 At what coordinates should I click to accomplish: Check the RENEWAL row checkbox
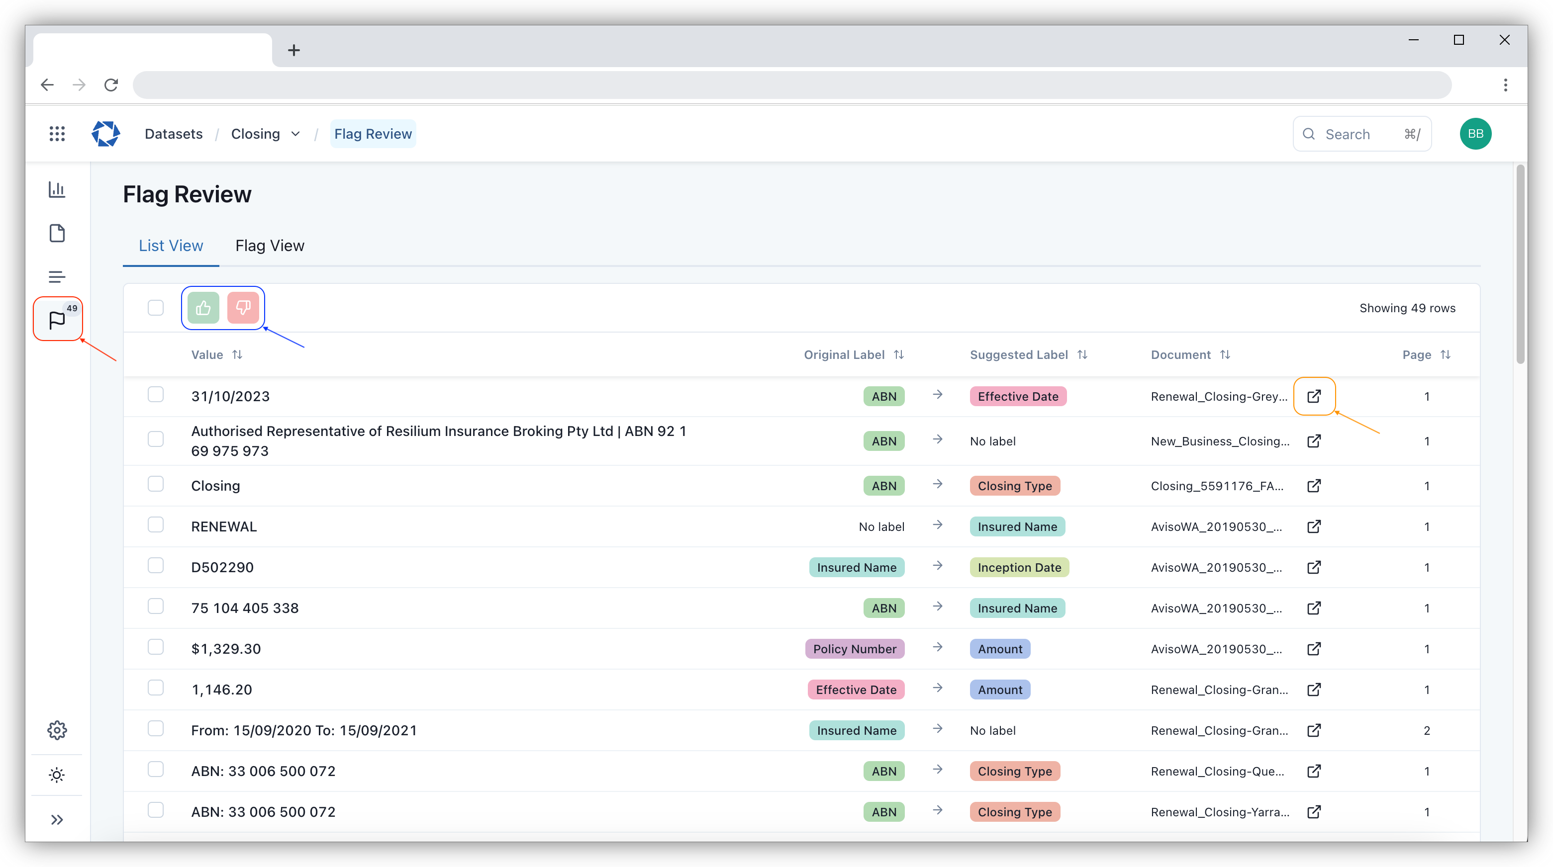(156, 525)
